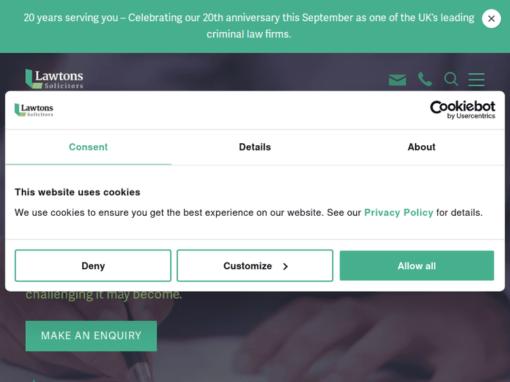Click the Cookiebot by Usercentrics logo
Screen dimensions: 510x382
pos(462,109)
